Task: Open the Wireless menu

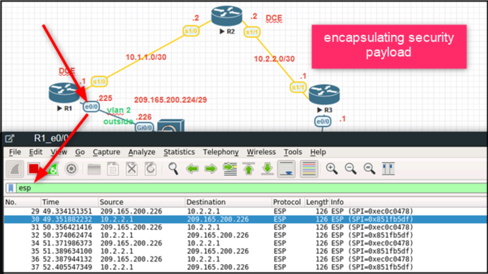Action: pos(261,152)
